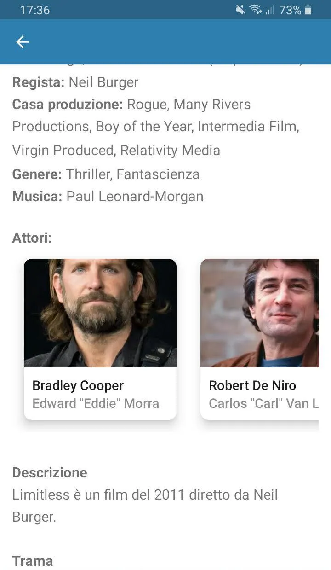This screenshot has height=570, width=331.
Task: Tap the Attori section heading
Action: 32,238
